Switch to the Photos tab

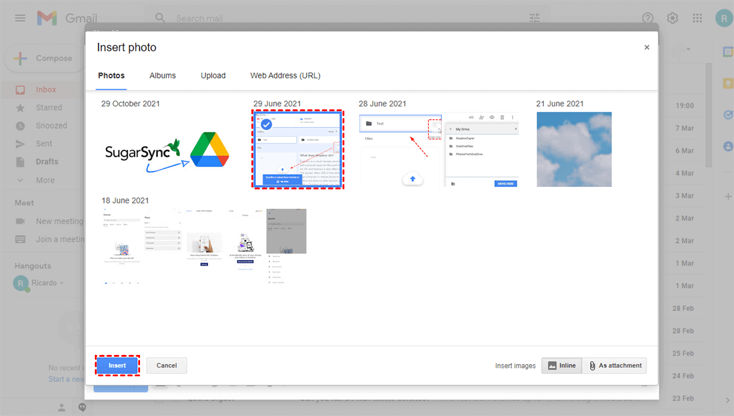pos(111,76)
